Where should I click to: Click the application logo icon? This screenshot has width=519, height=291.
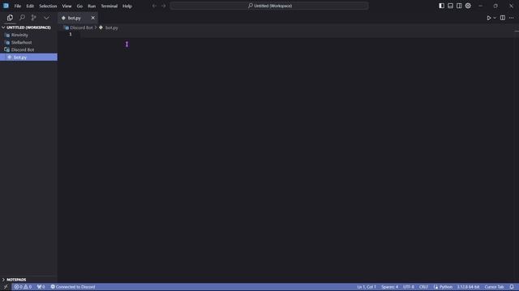(x=6, y=6)
